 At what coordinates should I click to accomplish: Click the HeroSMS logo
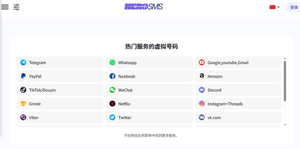143,7
